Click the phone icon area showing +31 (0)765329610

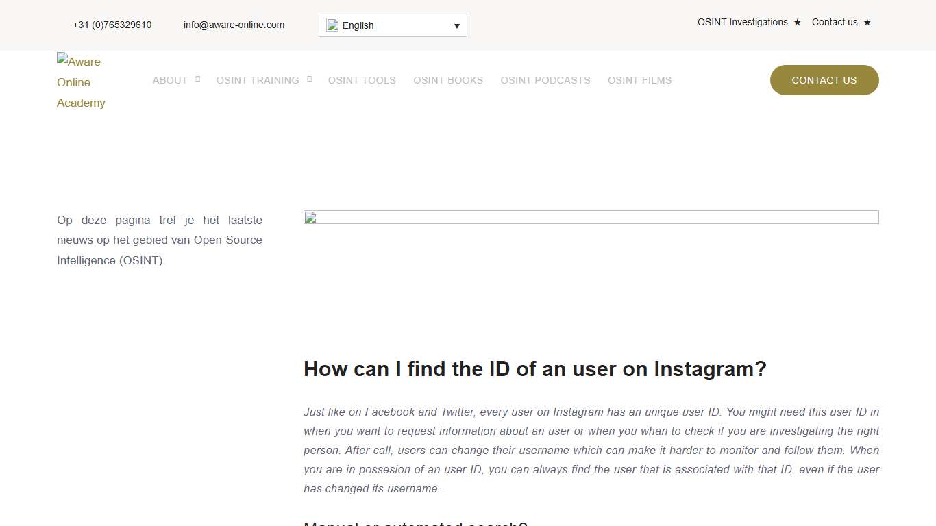point(112,25)
